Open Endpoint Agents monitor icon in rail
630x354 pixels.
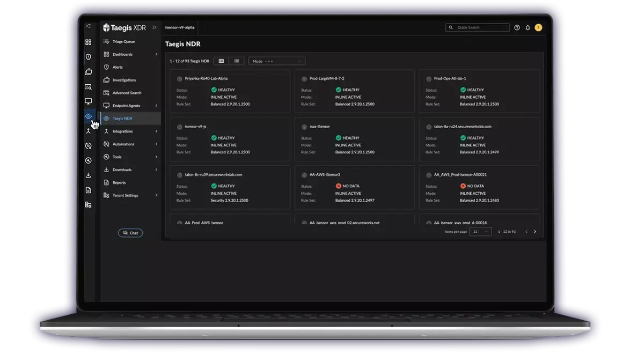click(x=89, y=101)
